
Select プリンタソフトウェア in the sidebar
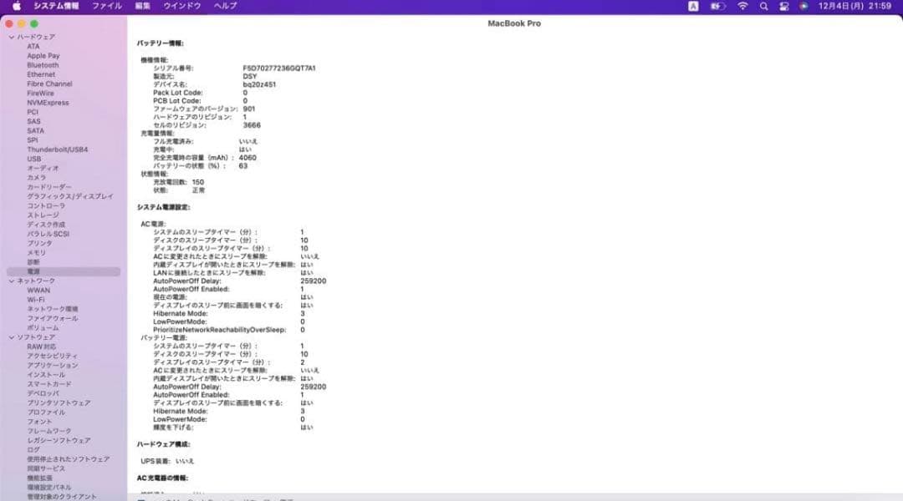pos(59,403)
